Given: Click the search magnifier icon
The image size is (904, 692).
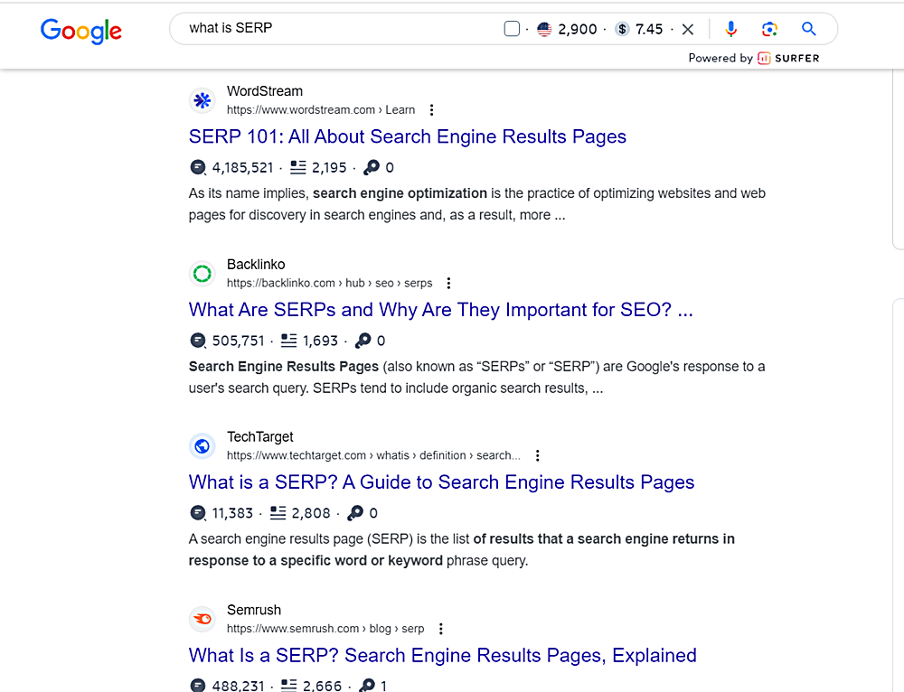Looking at the screenshot, I should coord(808,28).
